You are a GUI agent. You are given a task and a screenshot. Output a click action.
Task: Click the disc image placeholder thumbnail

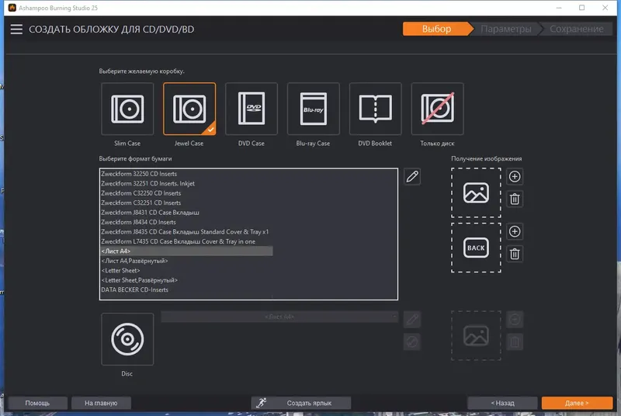click(476, 335)
